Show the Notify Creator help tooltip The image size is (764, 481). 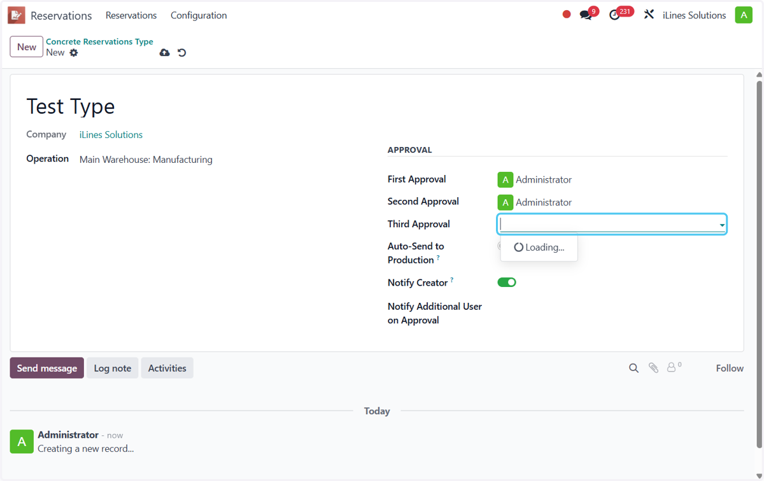452,280
